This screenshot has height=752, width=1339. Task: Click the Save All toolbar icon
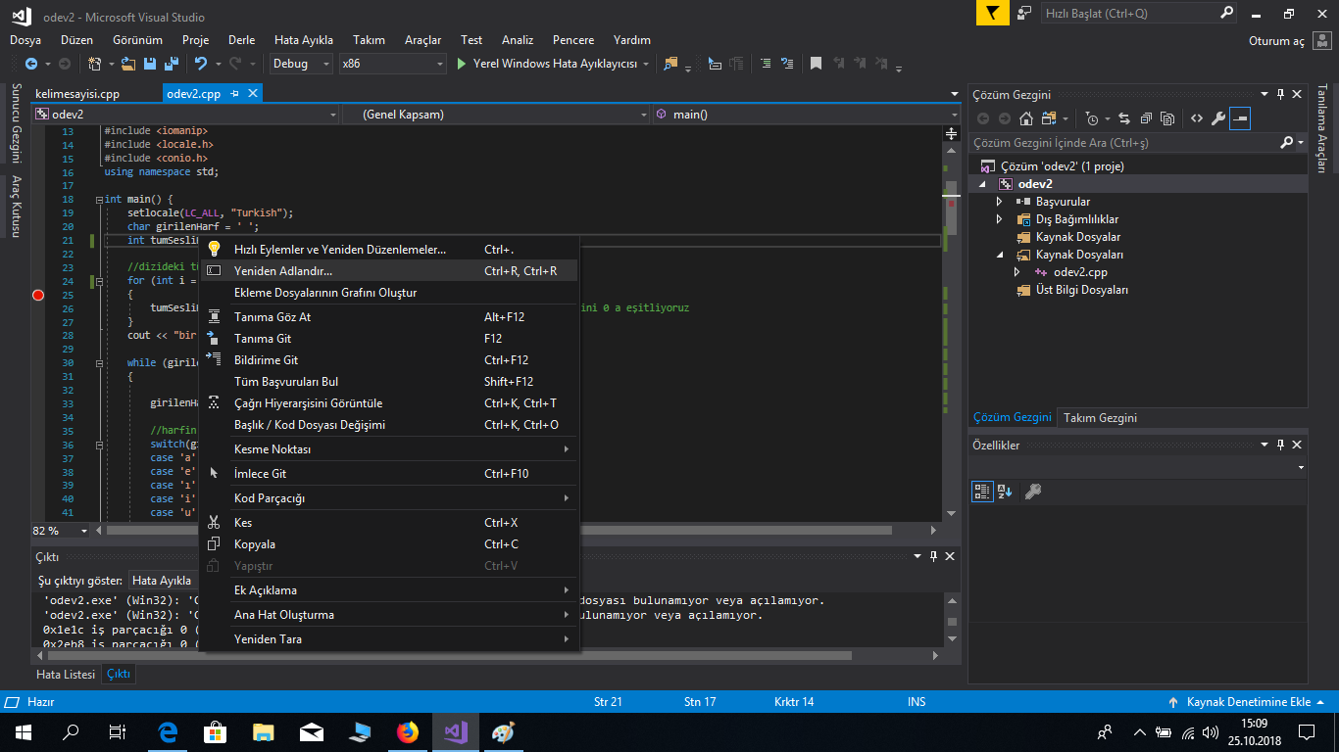(171, 64)
